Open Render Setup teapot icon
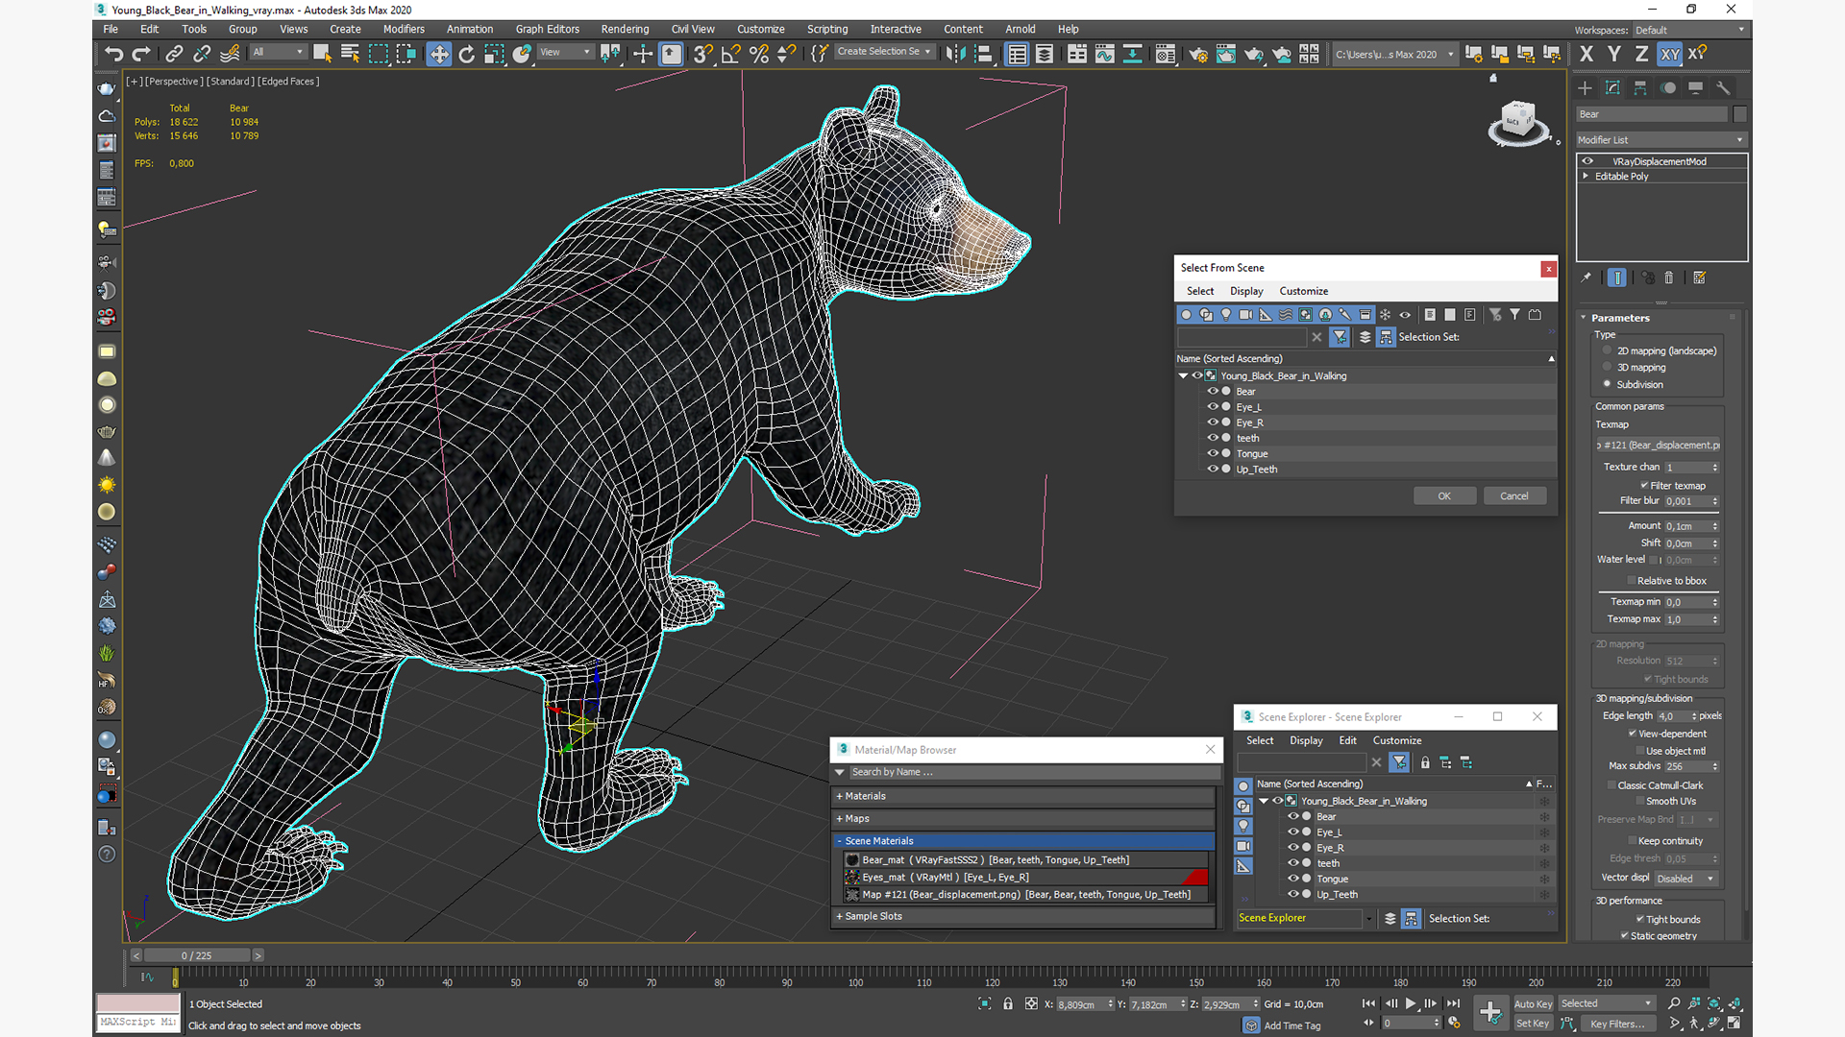 click(x=1197, y=54)
